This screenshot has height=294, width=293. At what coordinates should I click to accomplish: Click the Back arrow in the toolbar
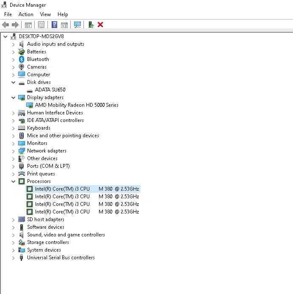coord(6,25)
